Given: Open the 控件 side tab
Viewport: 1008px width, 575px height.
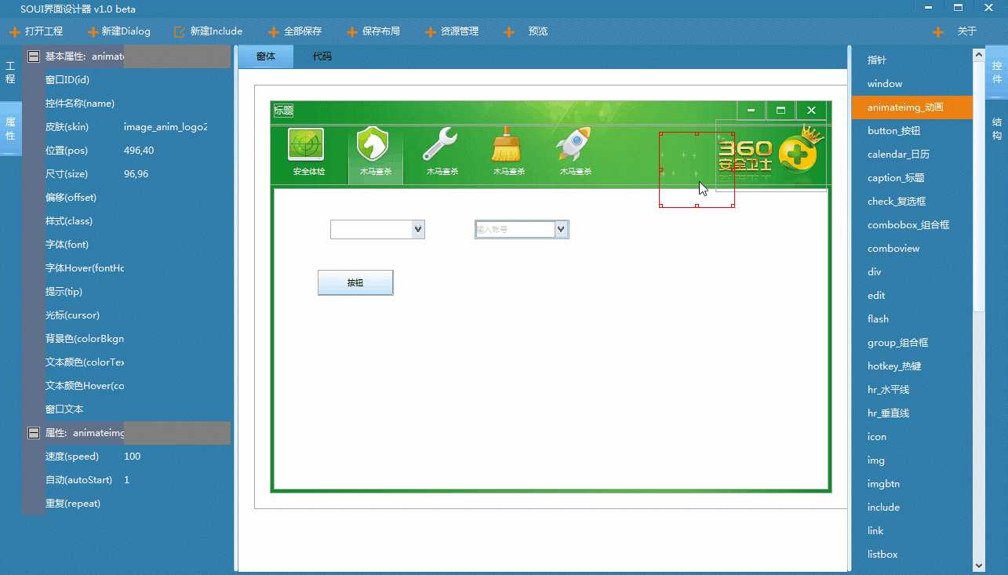Looking at the screenshot, I should click(x=997, y=73).
